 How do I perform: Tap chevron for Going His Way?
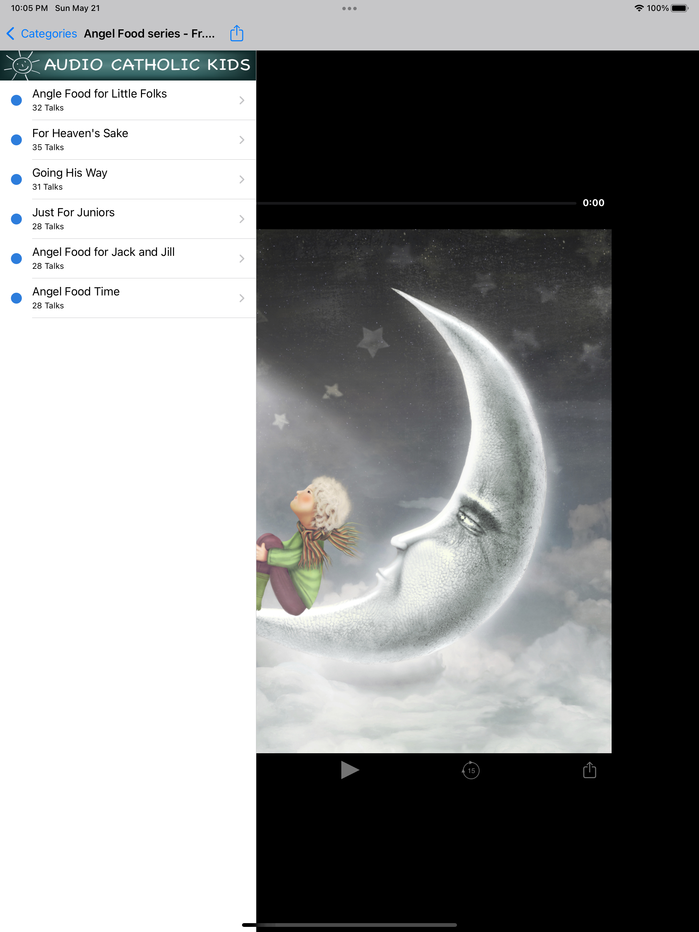[x=242, y=179]
